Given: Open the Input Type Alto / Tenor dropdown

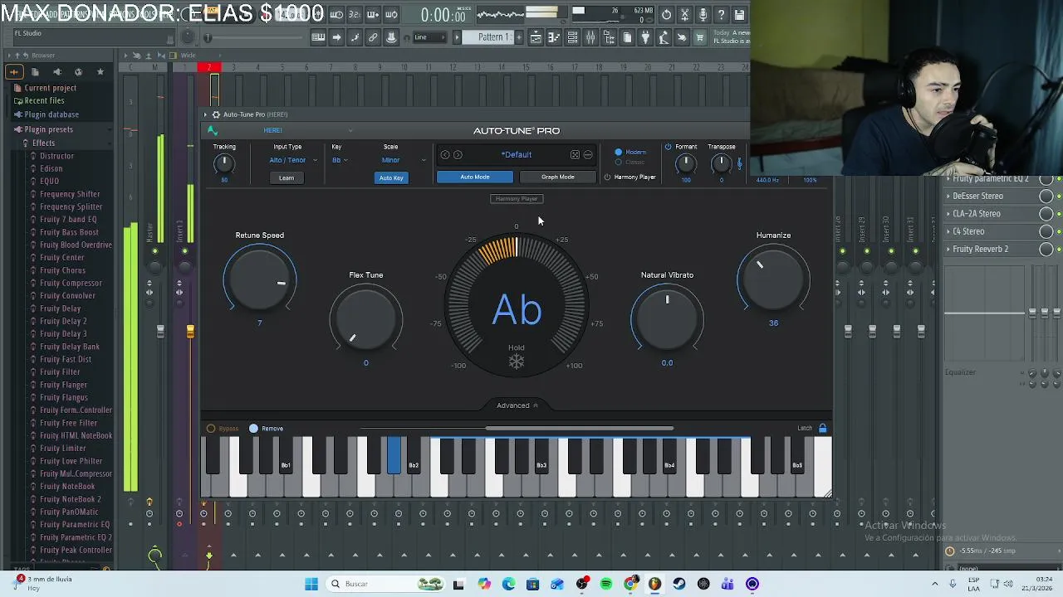Looking at the screenshot, I should pyautogui.click(x=293, y=160).
